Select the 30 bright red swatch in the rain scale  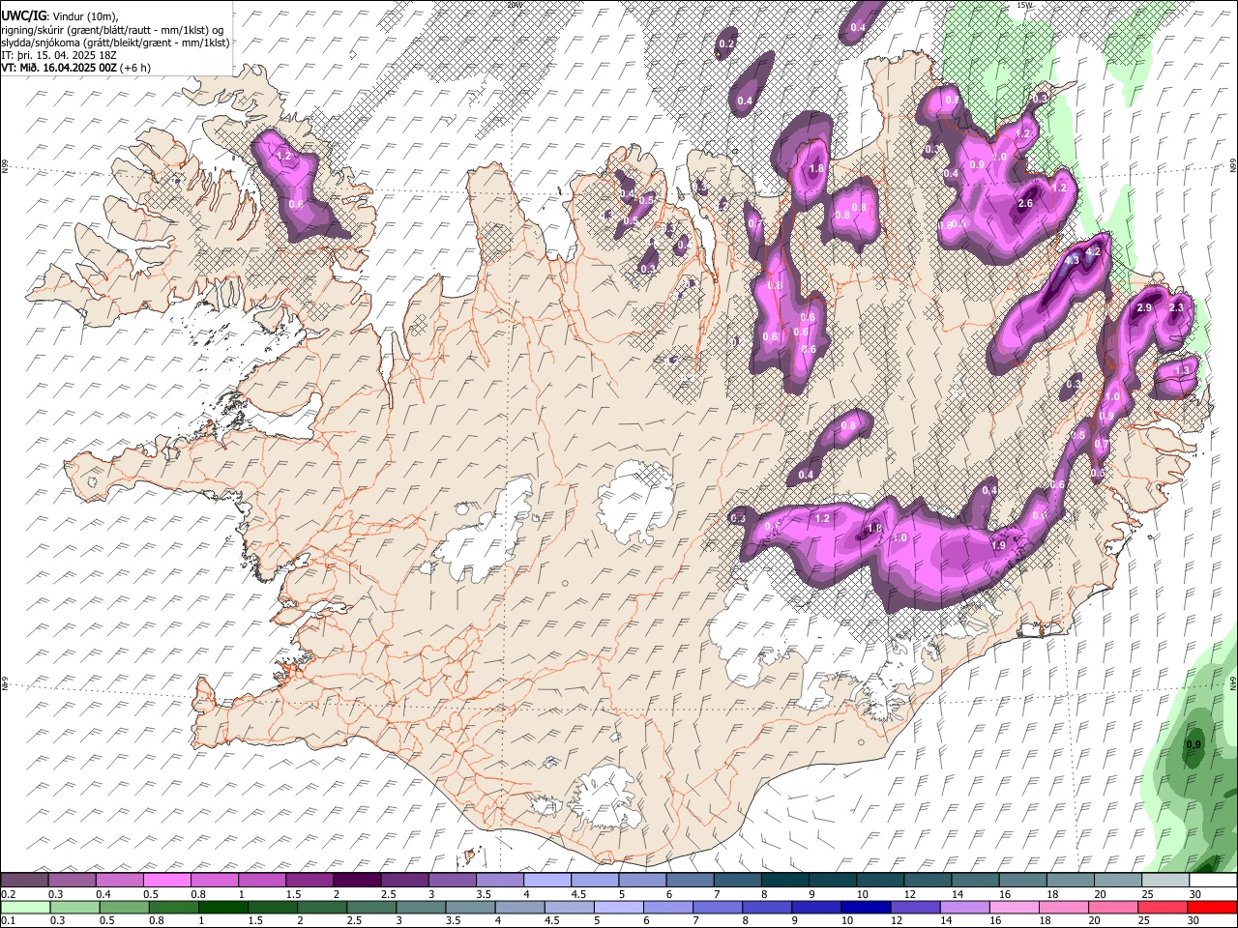click(1212, 908)
